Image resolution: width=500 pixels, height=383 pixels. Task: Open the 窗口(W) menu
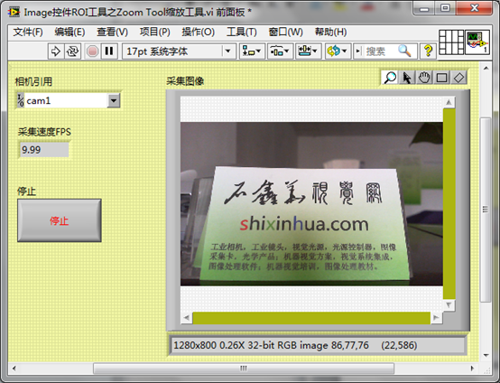[x=285, y=32]
